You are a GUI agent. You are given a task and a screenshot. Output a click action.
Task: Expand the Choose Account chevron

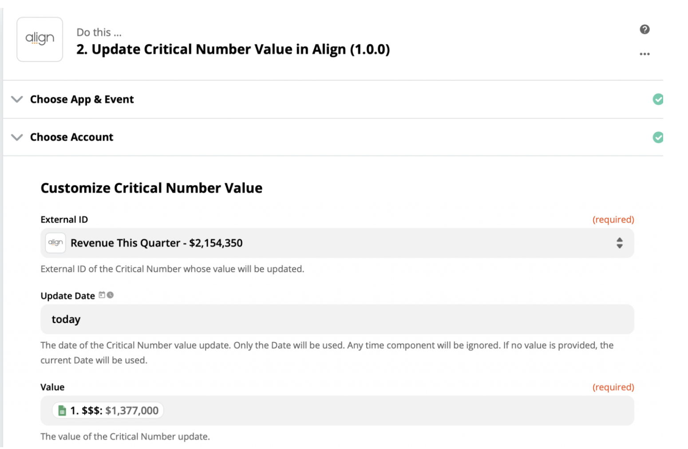point(17,137)
